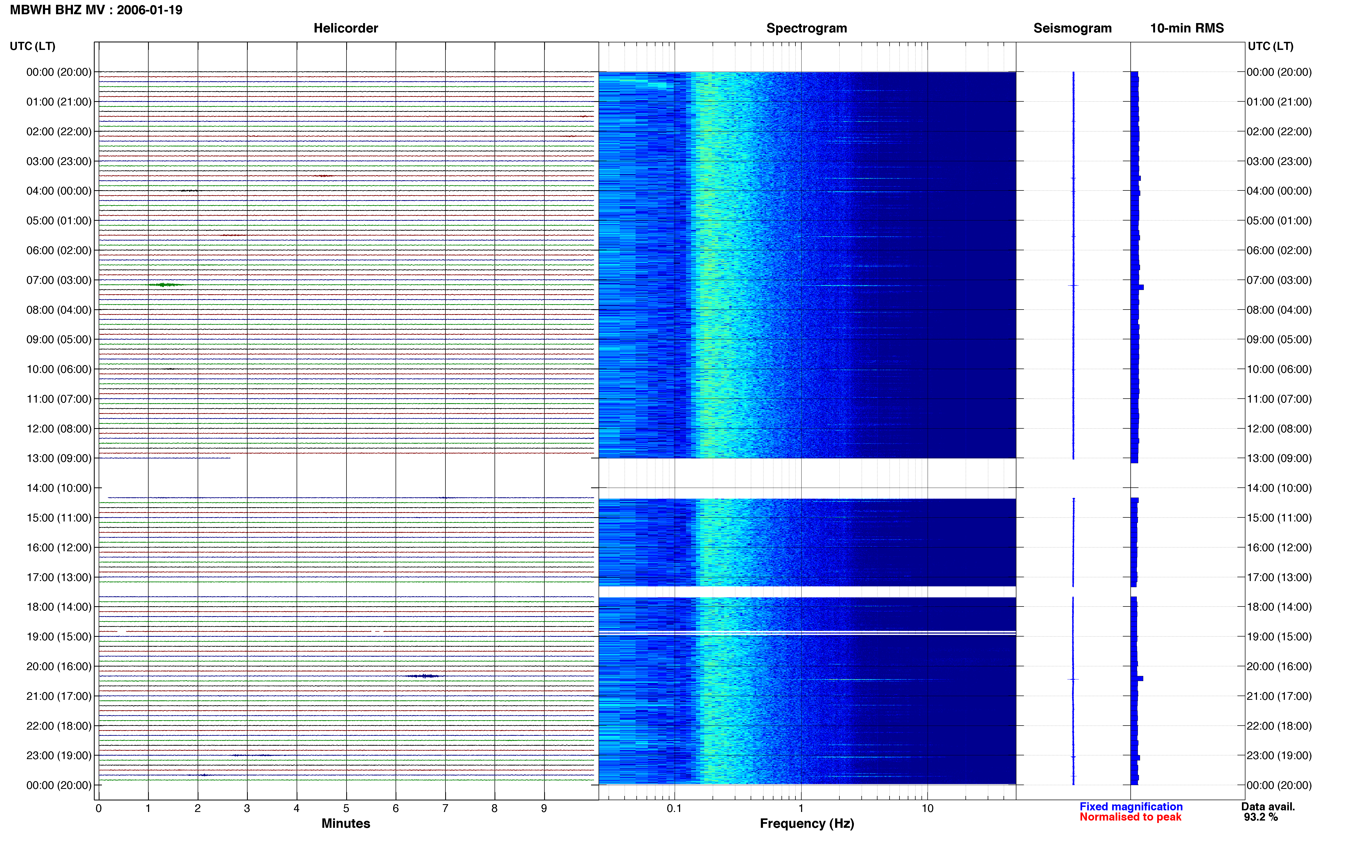The width and height of the screenshot is (1346, 842).
Task: Click "15:00 (11:00)" on the right time axis
Action: (1279, 518)
